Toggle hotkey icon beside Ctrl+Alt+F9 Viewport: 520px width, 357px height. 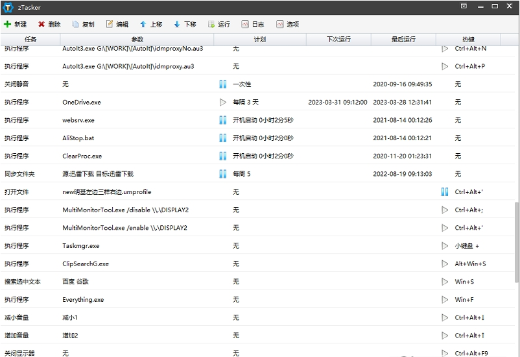coord(445,353)
